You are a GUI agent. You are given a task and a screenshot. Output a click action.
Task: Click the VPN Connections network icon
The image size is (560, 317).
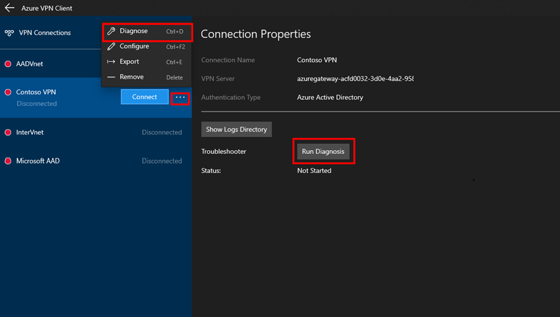coord(9,33)
